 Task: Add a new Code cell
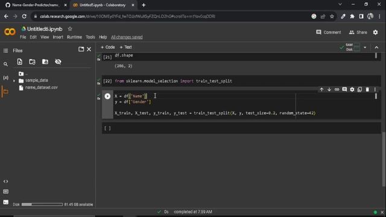click(x=108, y=47)
